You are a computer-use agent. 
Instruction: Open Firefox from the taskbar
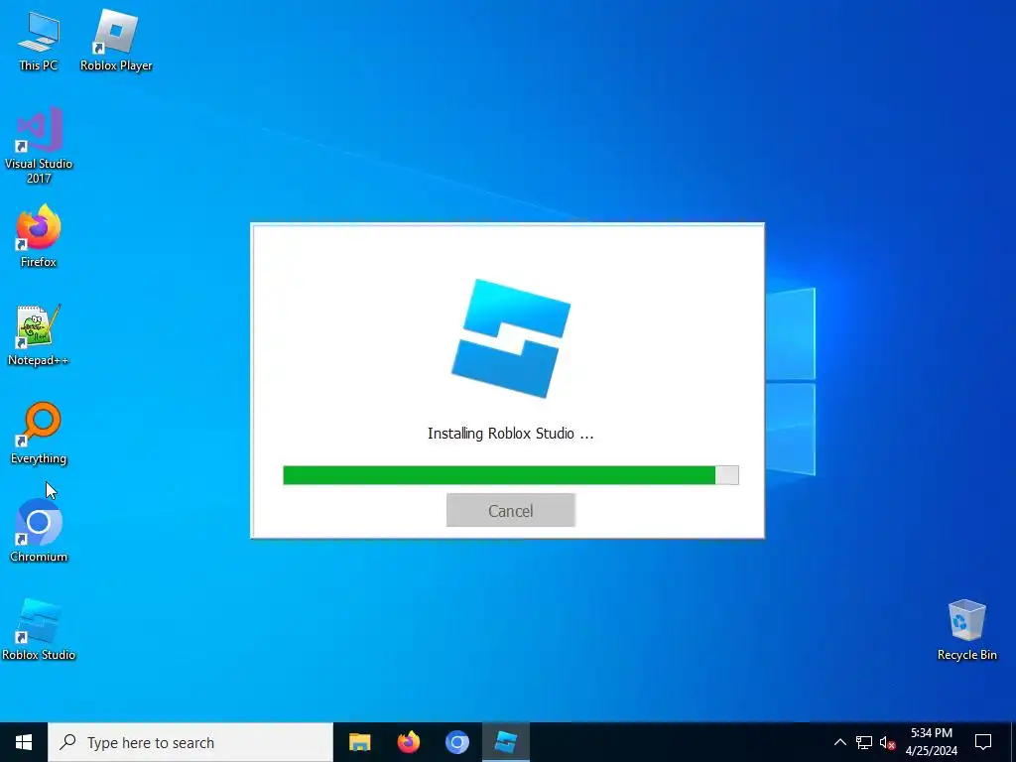(408, 742)
